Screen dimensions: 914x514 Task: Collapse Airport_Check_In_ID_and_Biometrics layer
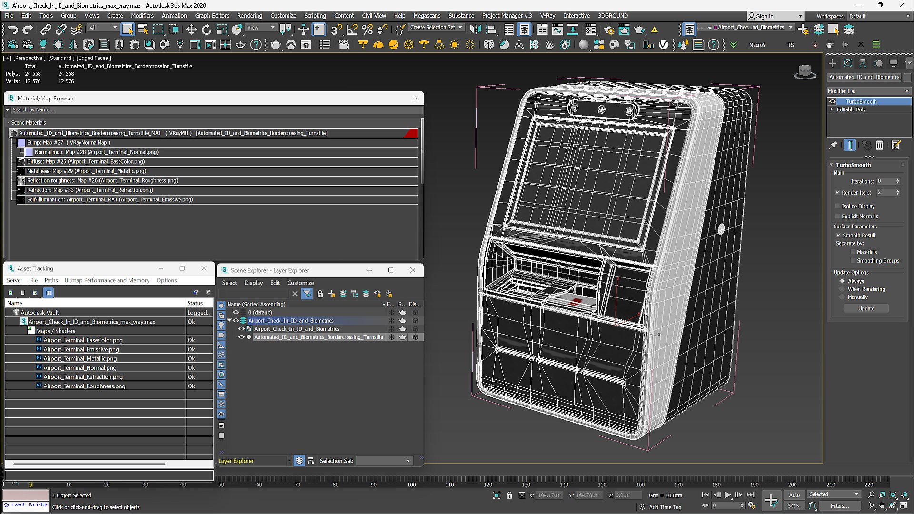(x=229, y=321)
